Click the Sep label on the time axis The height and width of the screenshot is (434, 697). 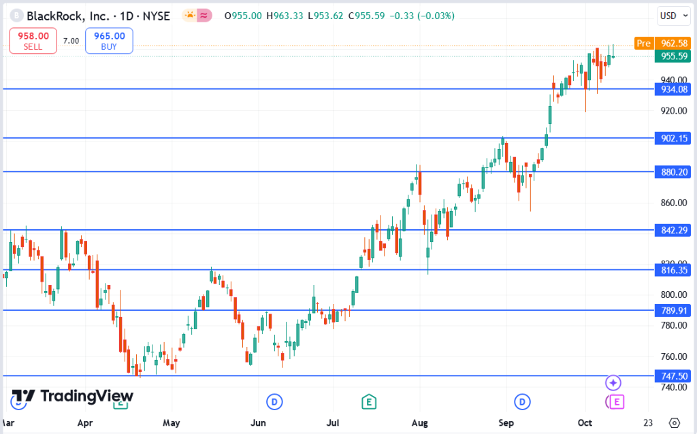[506, 422]
